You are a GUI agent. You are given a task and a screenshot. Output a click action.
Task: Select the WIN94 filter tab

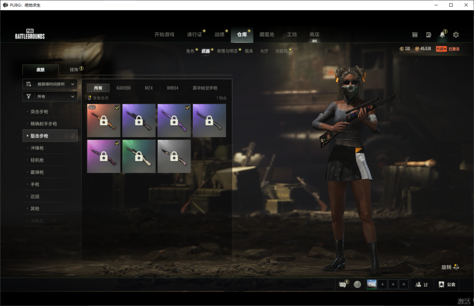coord(172,88)
